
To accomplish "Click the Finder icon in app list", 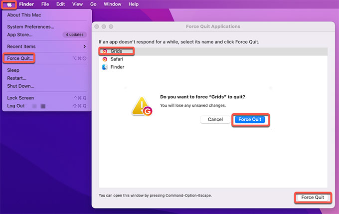I will (x=105, y=67).
